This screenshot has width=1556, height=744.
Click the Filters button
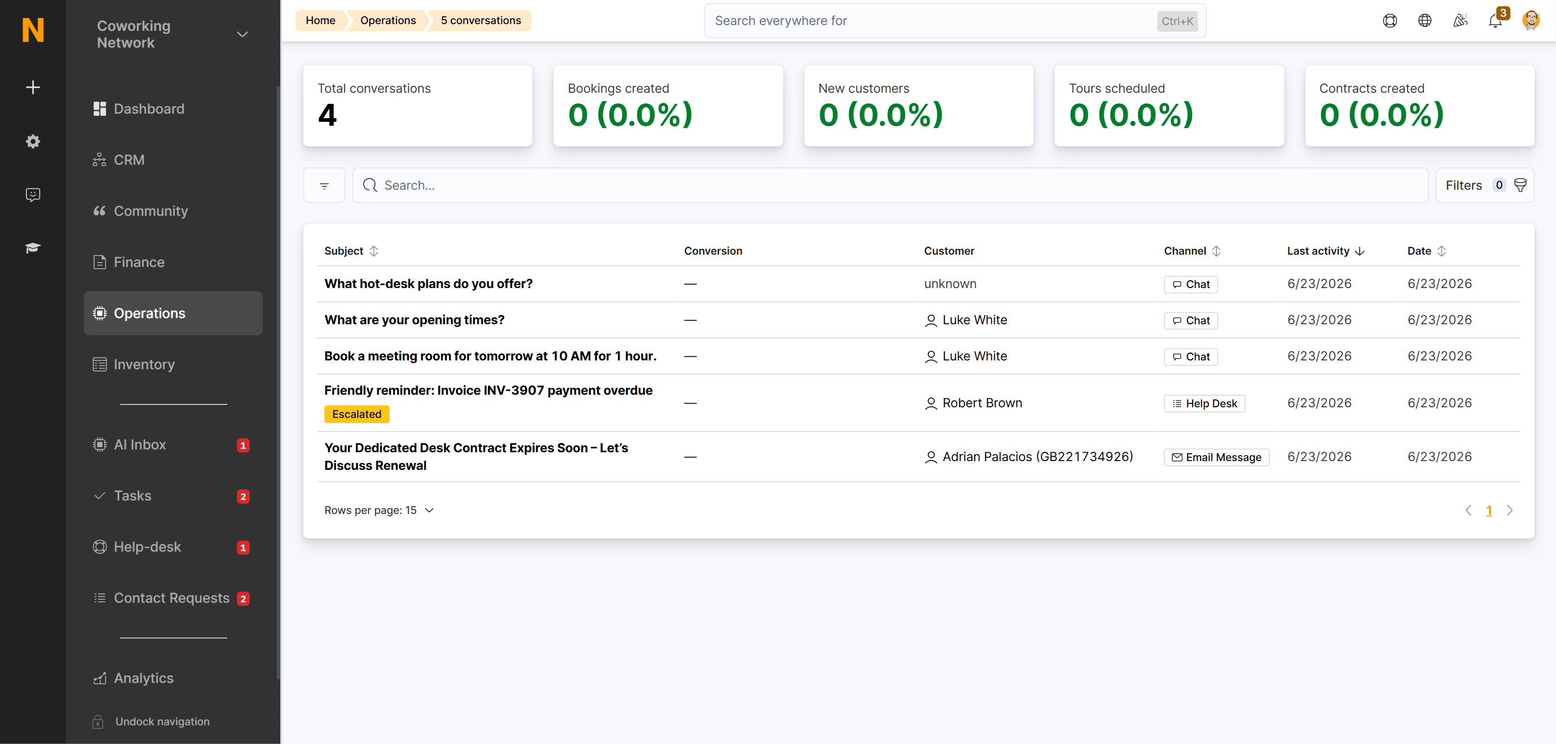tap(1485, 186)
